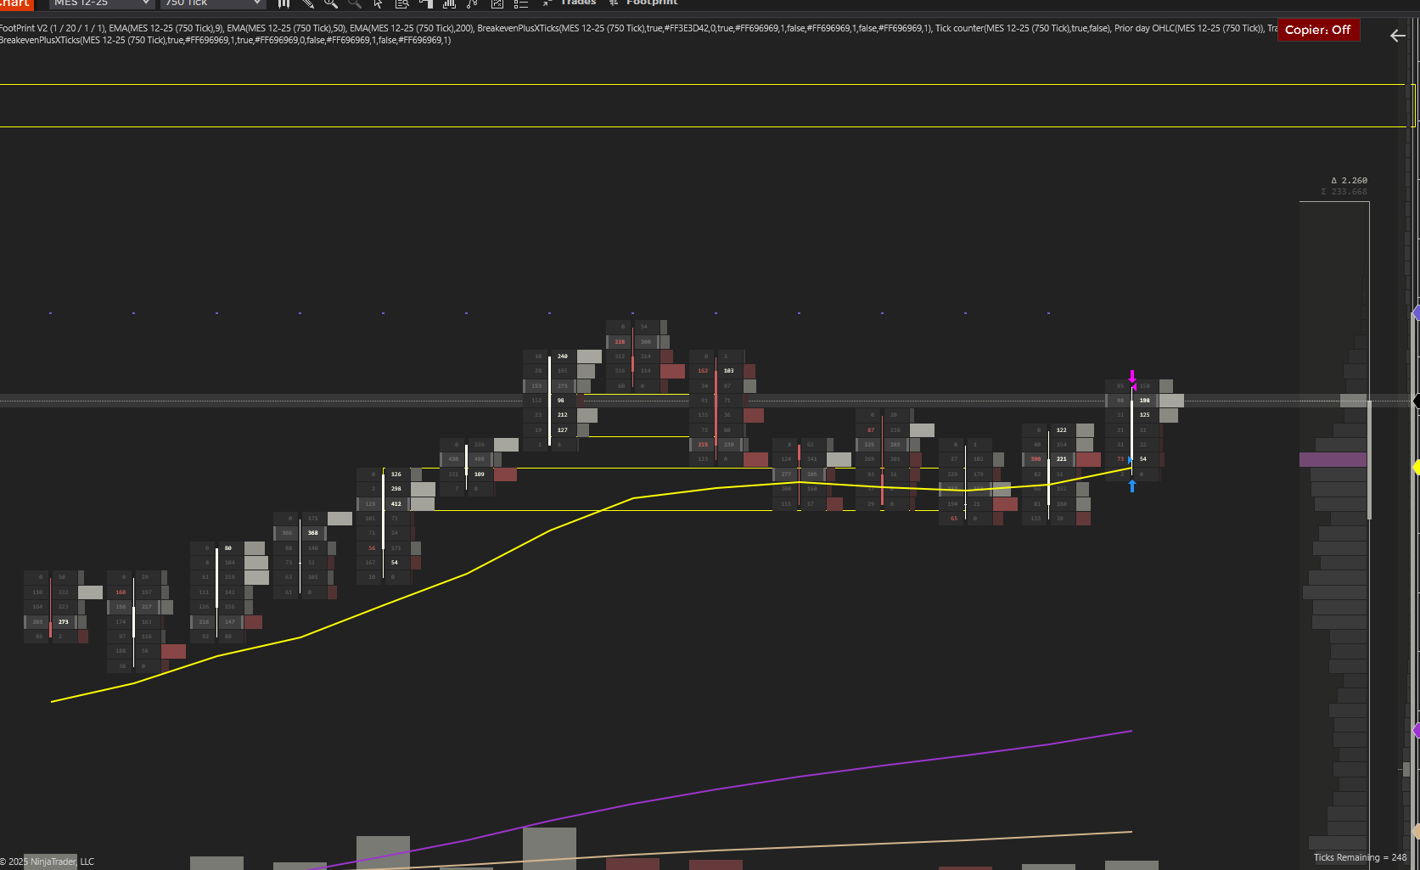Image resolution: width=1420 pixels, height=870 pixels.
Task: Open the 750 Tick interval dropdown
Action: coord(212,3)
